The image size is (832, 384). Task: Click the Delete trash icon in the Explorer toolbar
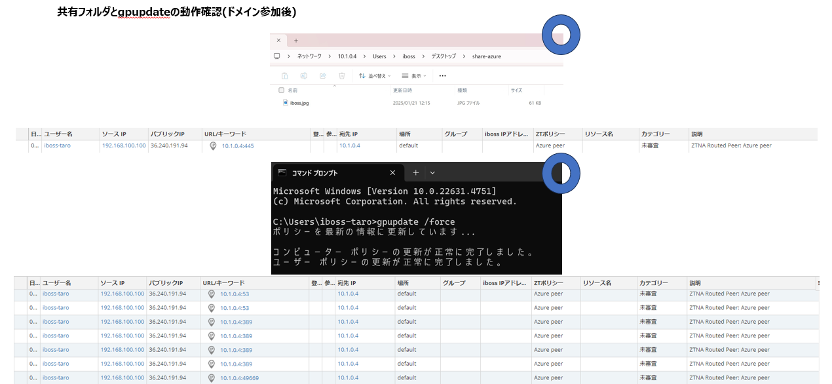pyautogui.click(x=342, y=76)
